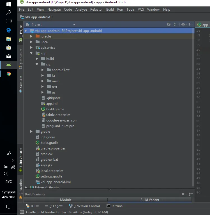The image size is (210, 215).
Task: Click the Module column header
Action: [66, 200]
